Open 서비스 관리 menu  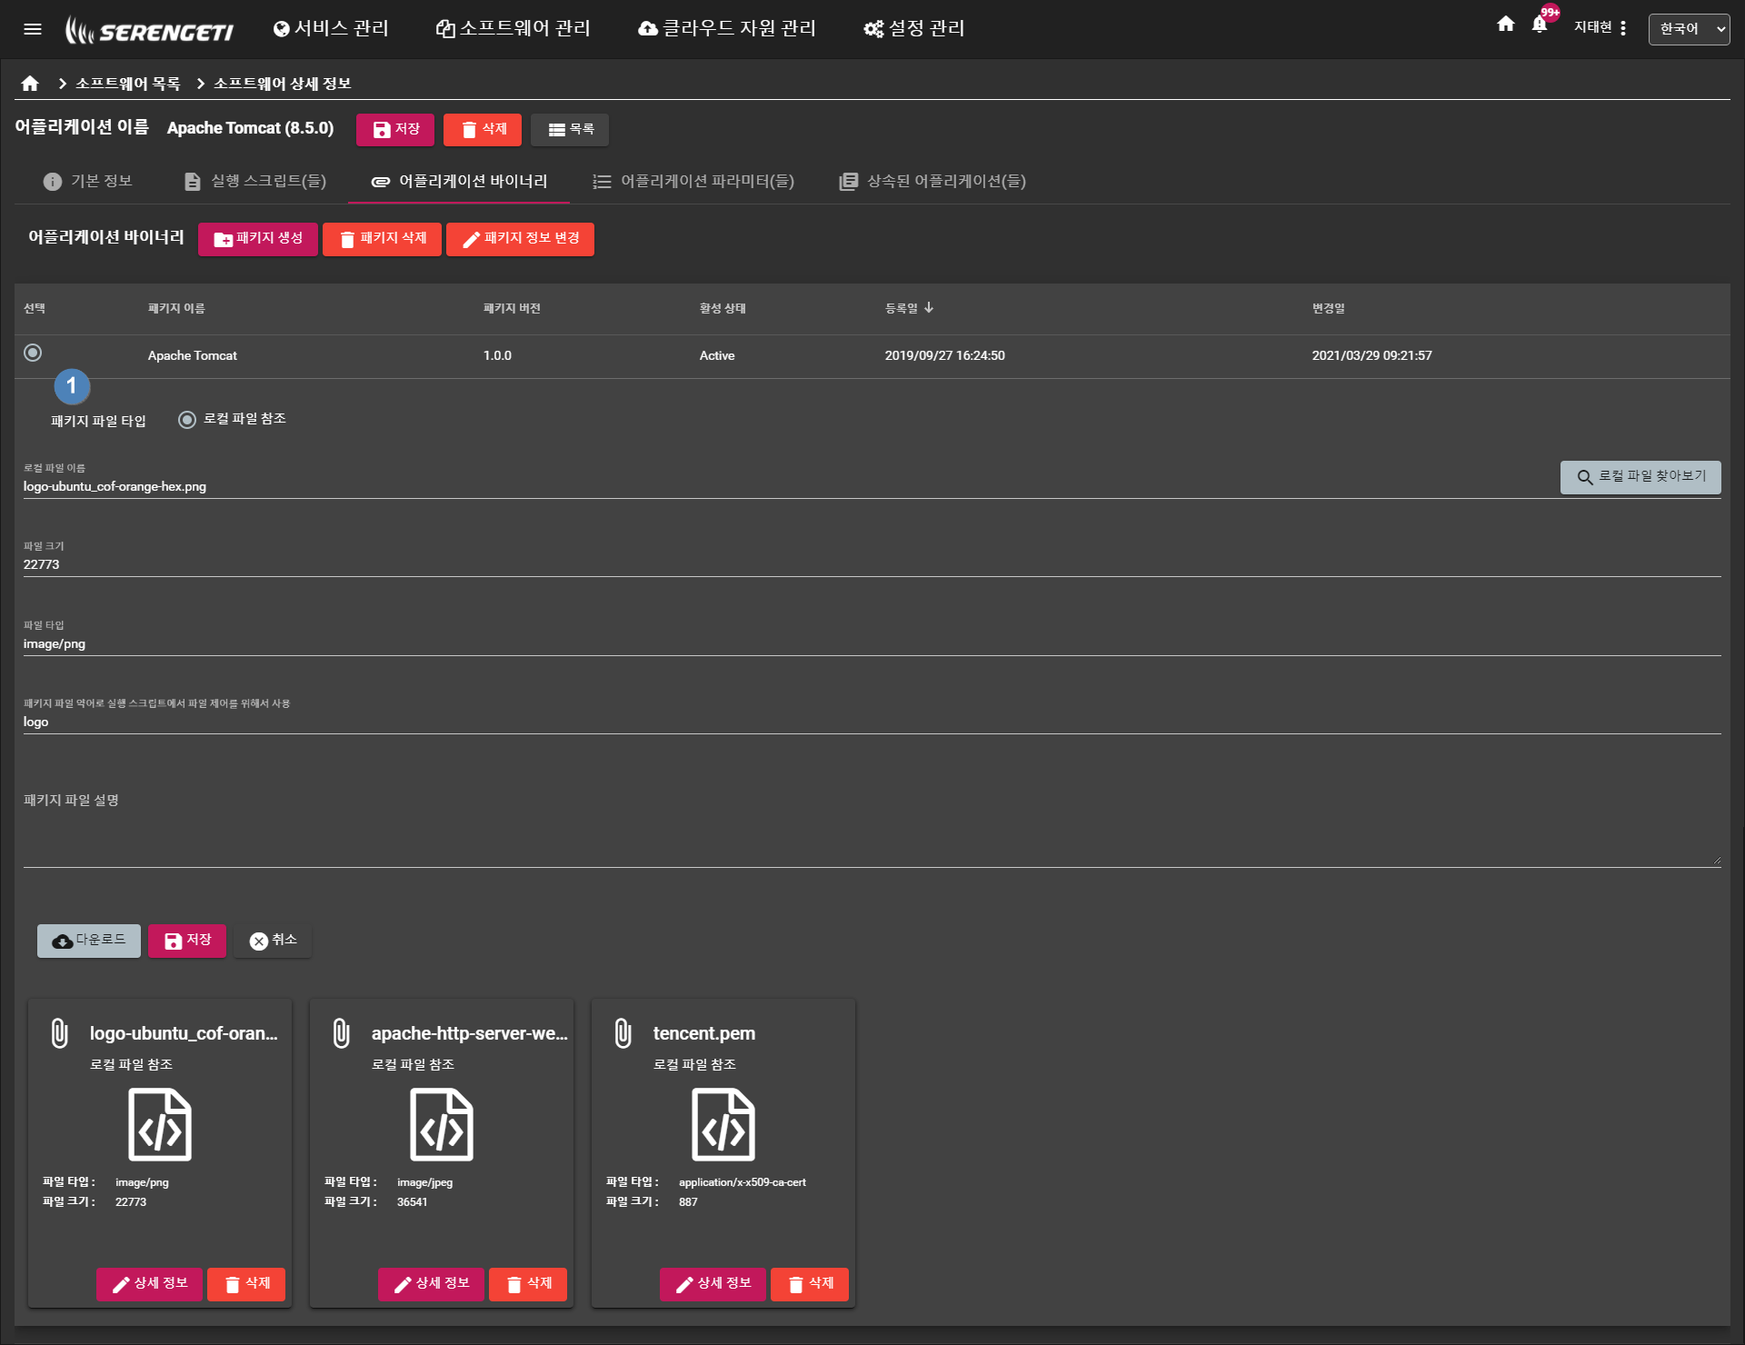point(331,28)
